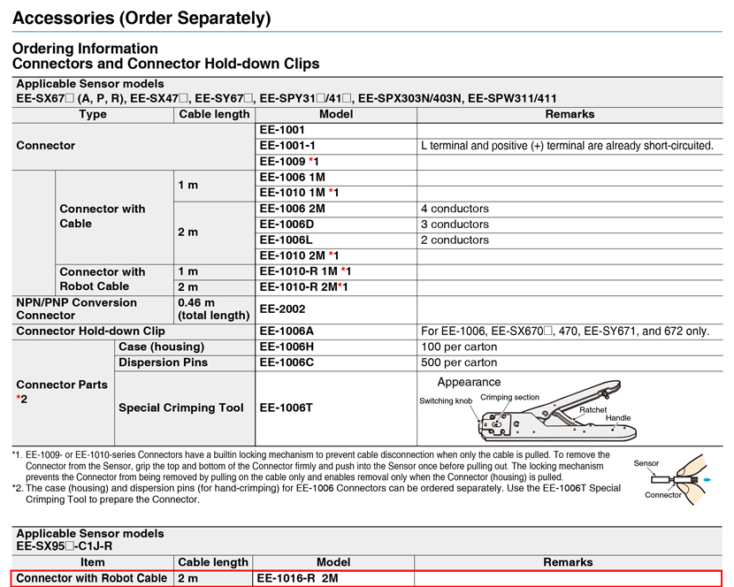Click the '0.46 m (total length)' cell

pos(214,309)
